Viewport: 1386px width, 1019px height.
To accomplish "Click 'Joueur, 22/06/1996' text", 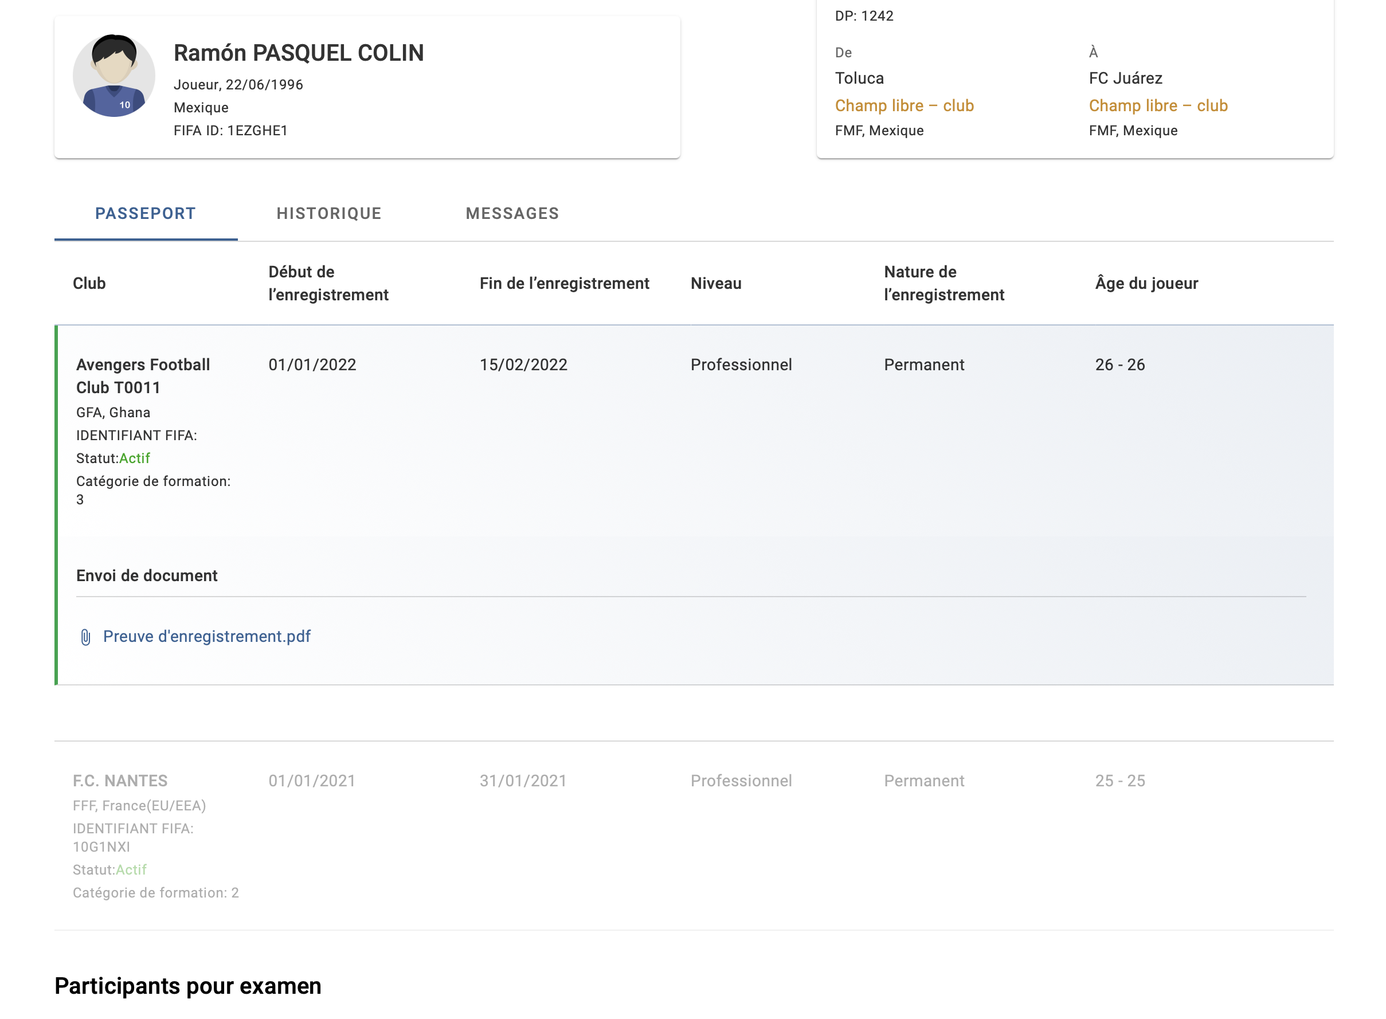I will click(238, 84).
